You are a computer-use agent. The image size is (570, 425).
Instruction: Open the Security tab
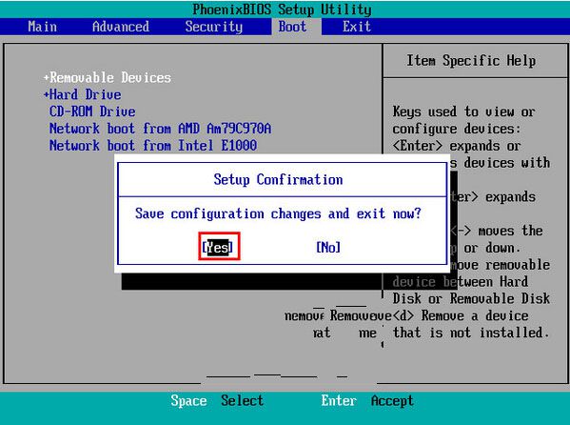click(x=214, y=27)
